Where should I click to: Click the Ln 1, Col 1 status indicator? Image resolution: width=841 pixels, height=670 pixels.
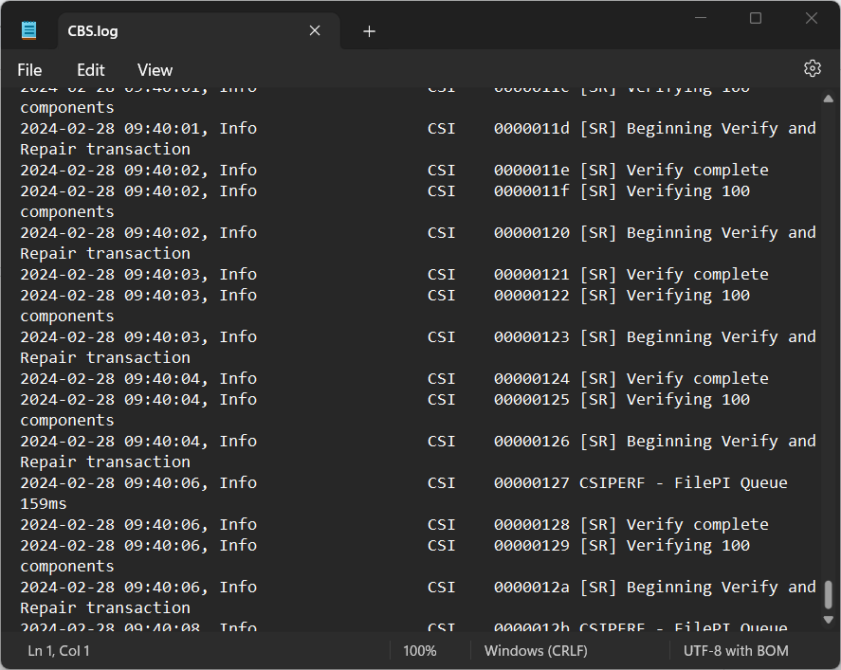59,651
